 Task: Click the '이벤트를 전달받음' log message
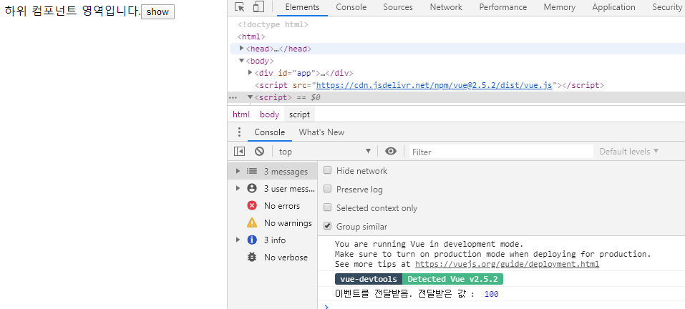pos(404,294)
